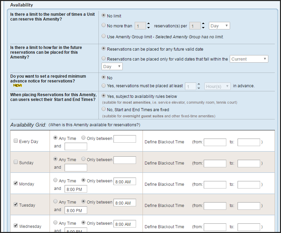Click Monday 8:00 AM start time field
The width and height of the screenshot is (281, 233).
pyautogui.click(x=125, y=181)
